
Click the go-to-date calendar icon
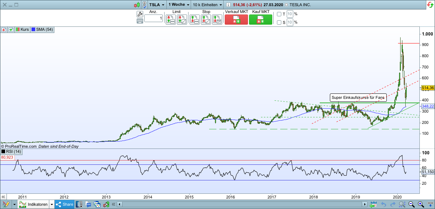pos(374,204)
